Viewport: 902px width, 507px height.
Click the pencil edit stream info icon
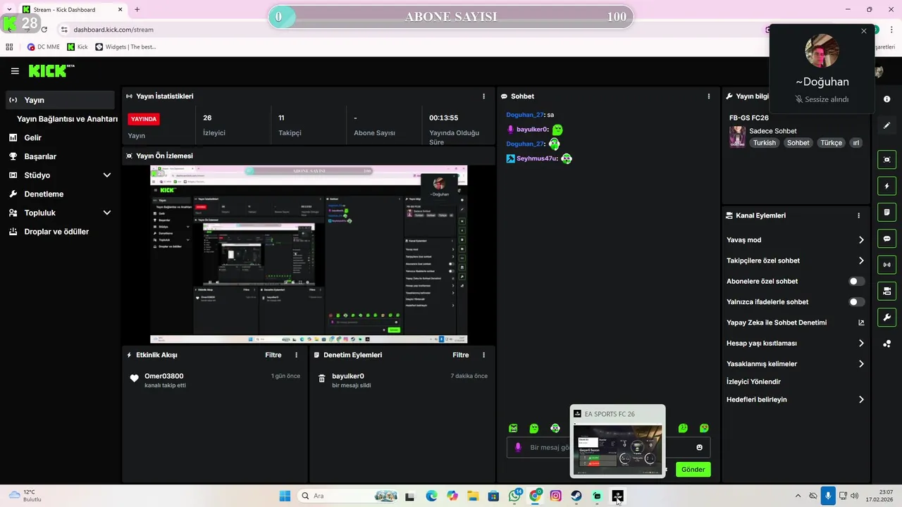(886, 125)
